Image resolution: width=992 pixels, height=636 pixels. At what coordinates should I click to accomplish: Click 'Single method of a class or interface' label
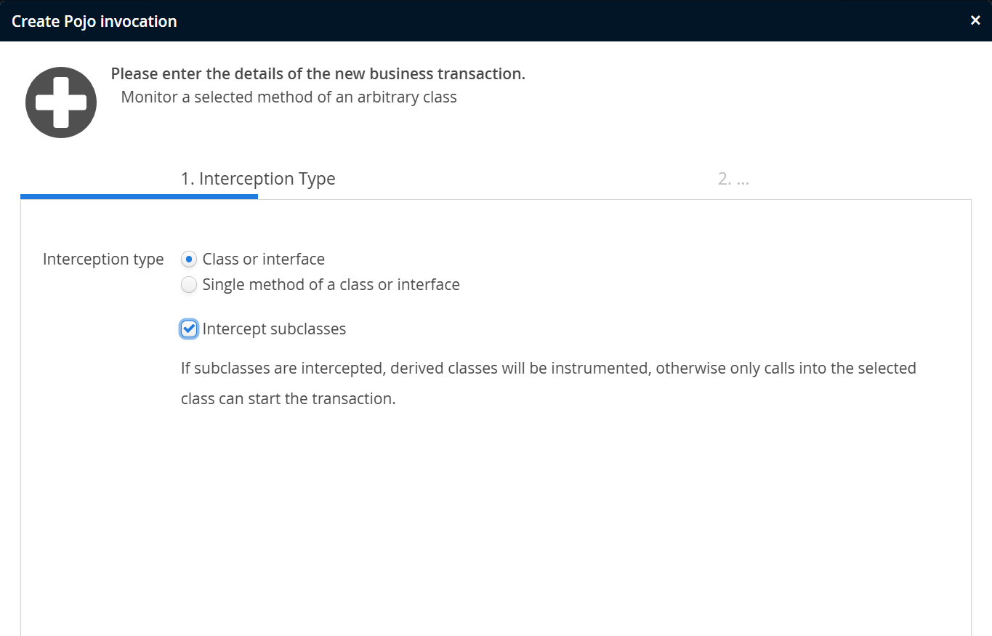331,285
